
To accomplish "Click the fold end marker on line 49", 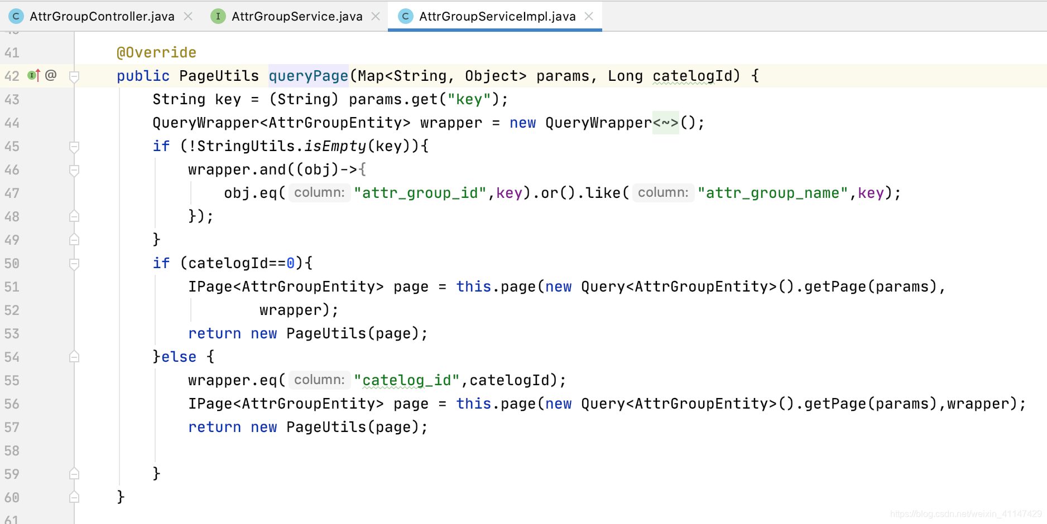I will click(74, 240).
